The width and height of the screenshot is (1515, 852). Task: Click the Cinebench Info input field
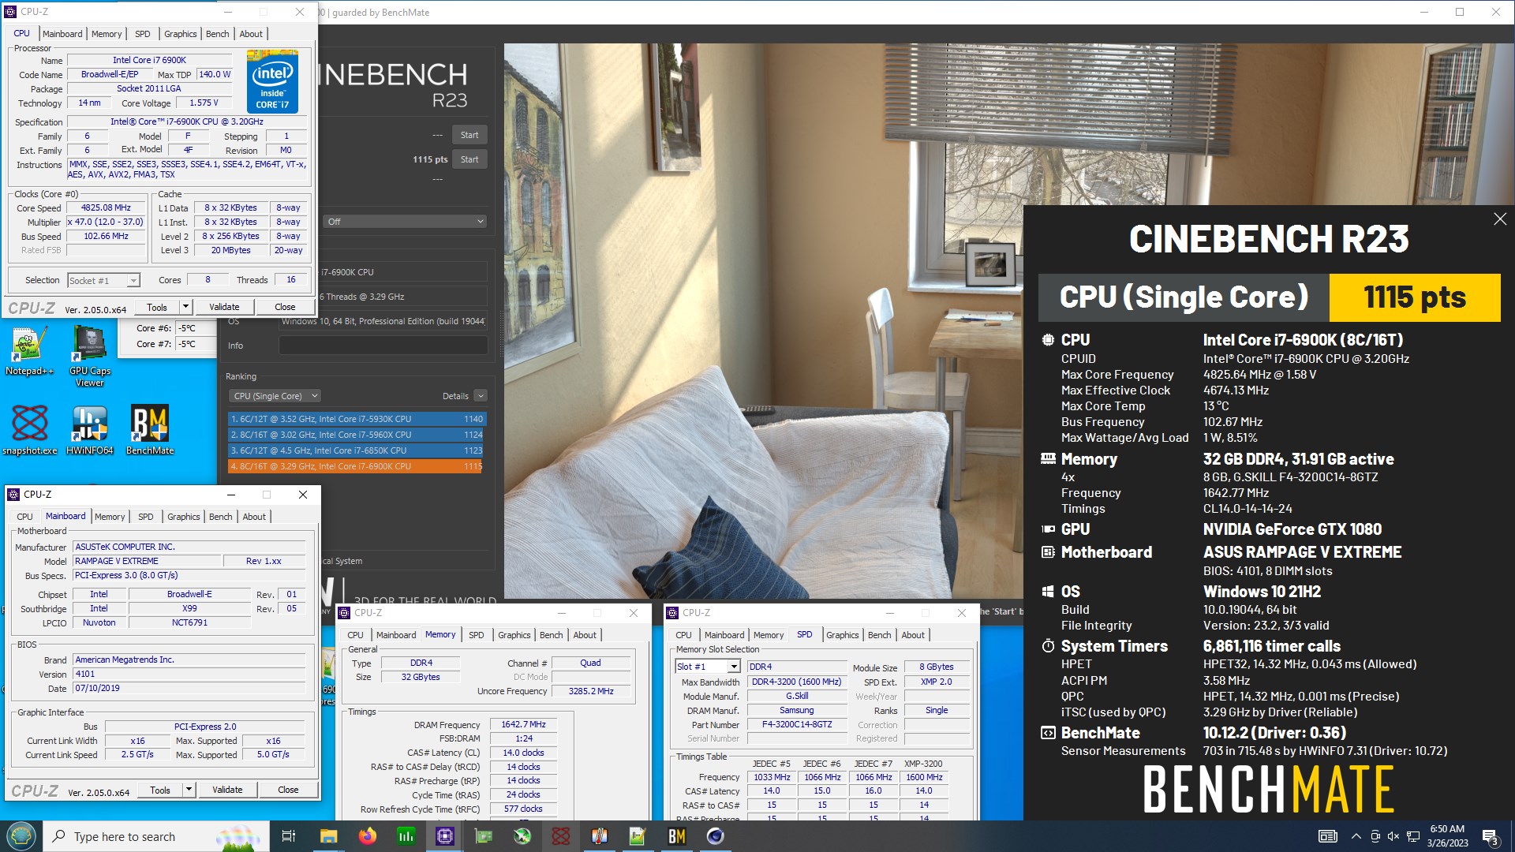coord(383,346)
